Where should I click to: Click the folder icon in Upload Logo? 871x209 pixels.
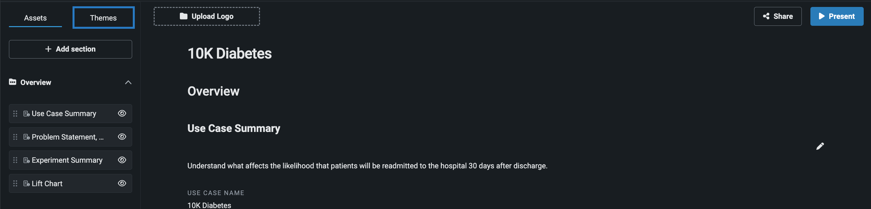click(x=183, y=16)
